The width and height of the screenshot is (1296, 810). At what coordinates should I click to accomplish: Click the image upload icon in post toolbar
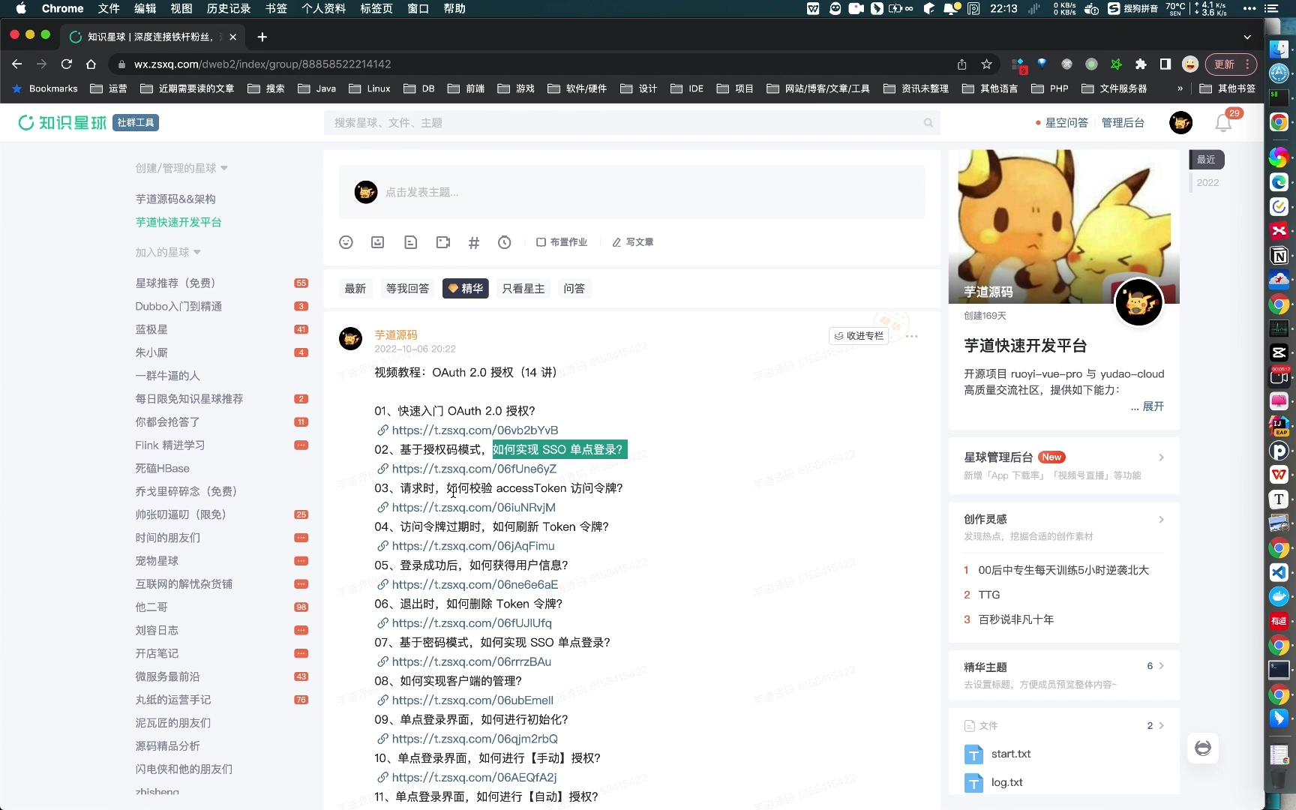tap(378, 242)
